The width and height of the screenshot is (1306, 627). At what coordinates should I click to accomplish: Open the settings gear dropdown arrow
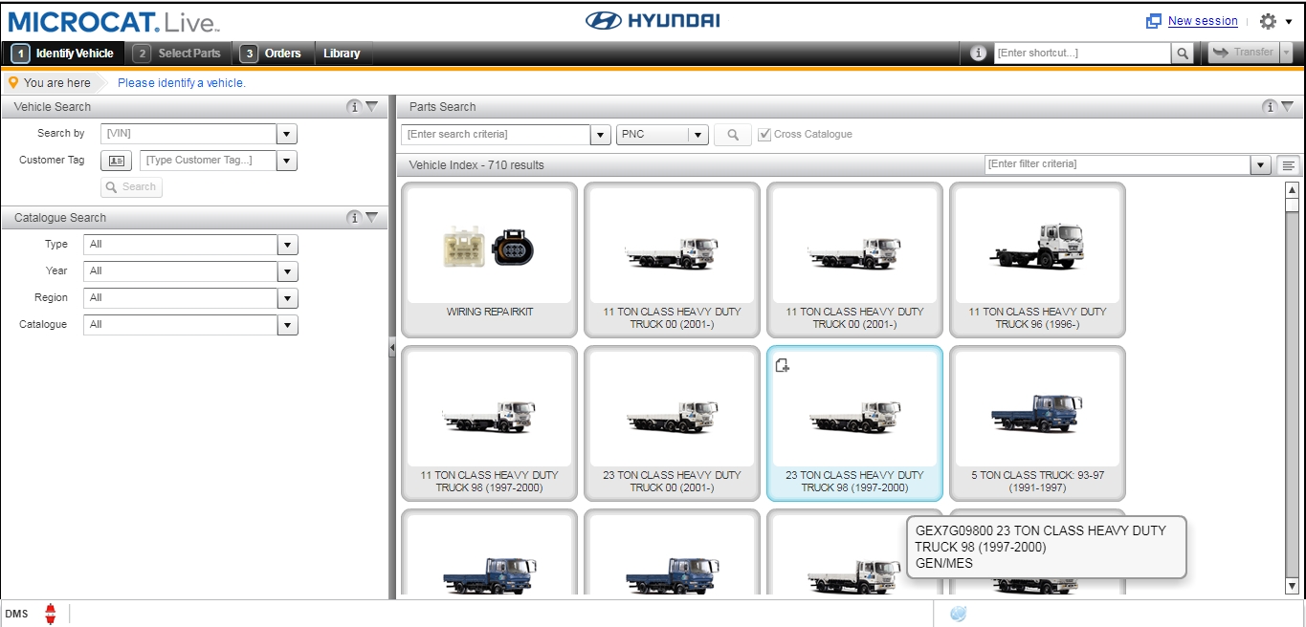tap(1289, 22)
